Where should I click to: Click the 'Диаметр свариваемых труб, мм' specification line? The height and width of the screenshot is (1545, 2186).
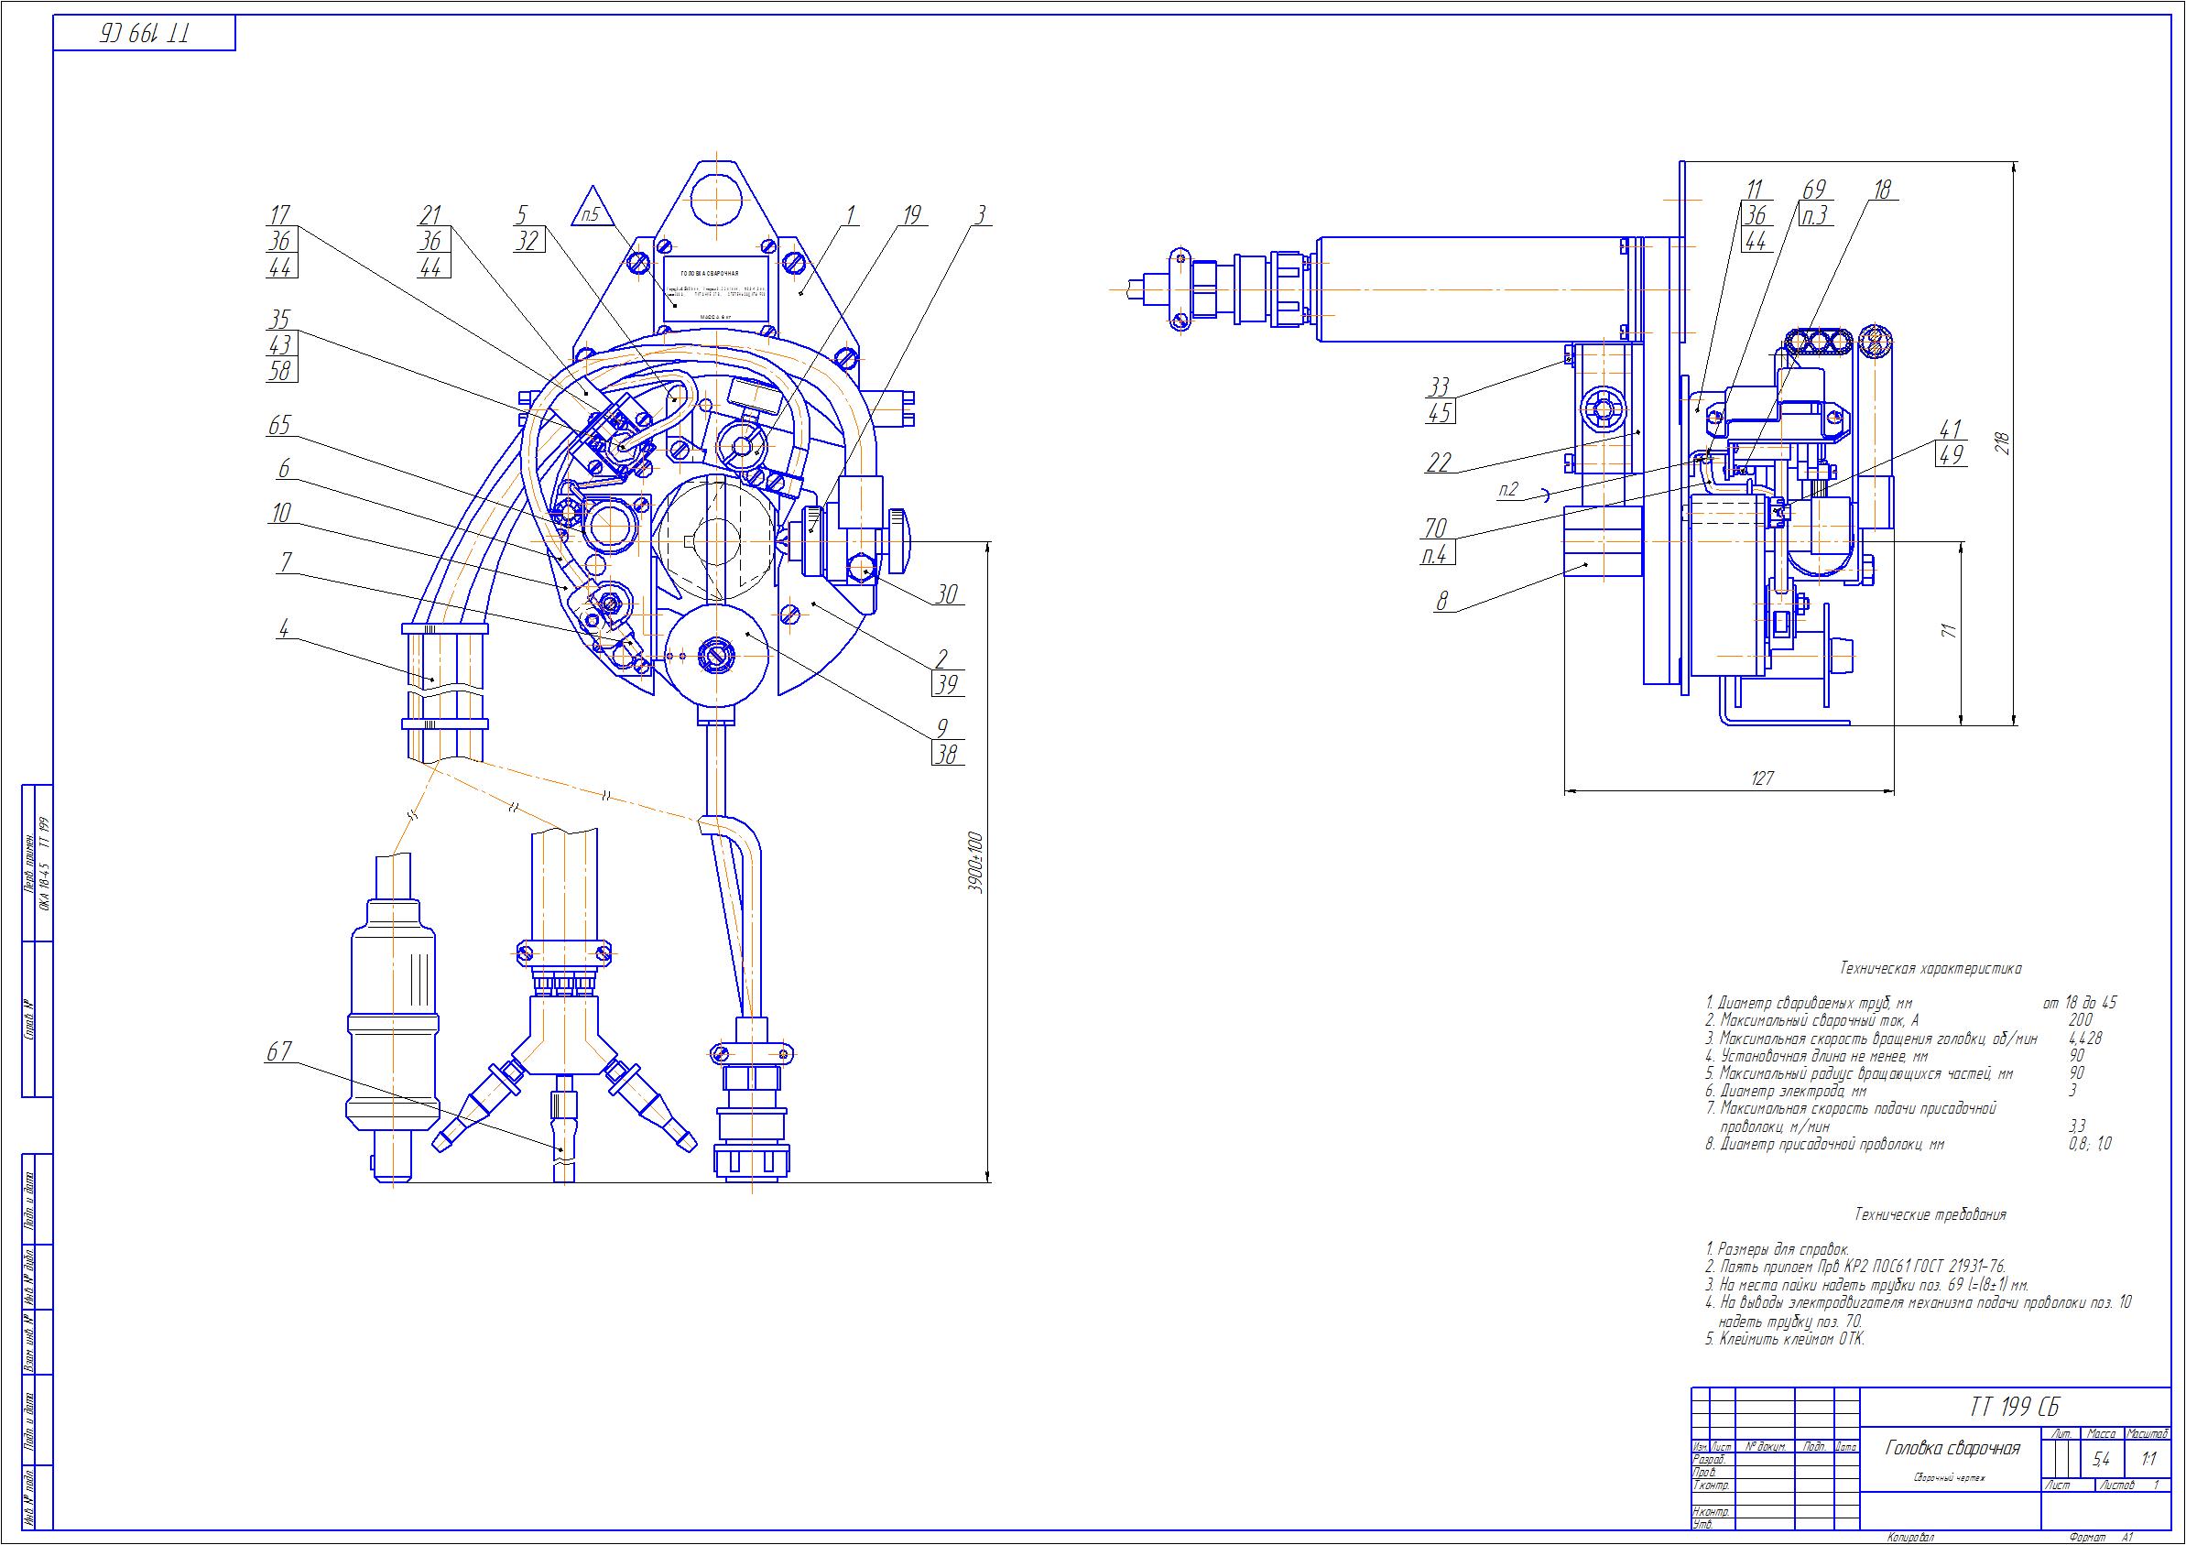pyautogui.click(x=1807, y=1004)
